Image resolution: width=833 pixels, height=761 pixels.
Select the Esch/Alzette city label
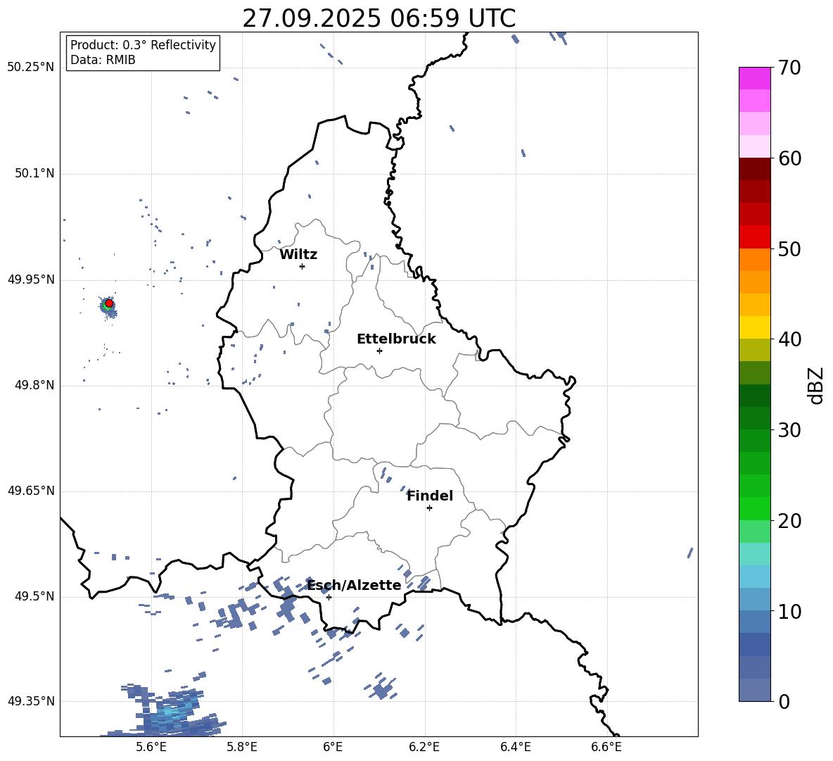pos(355,585)
